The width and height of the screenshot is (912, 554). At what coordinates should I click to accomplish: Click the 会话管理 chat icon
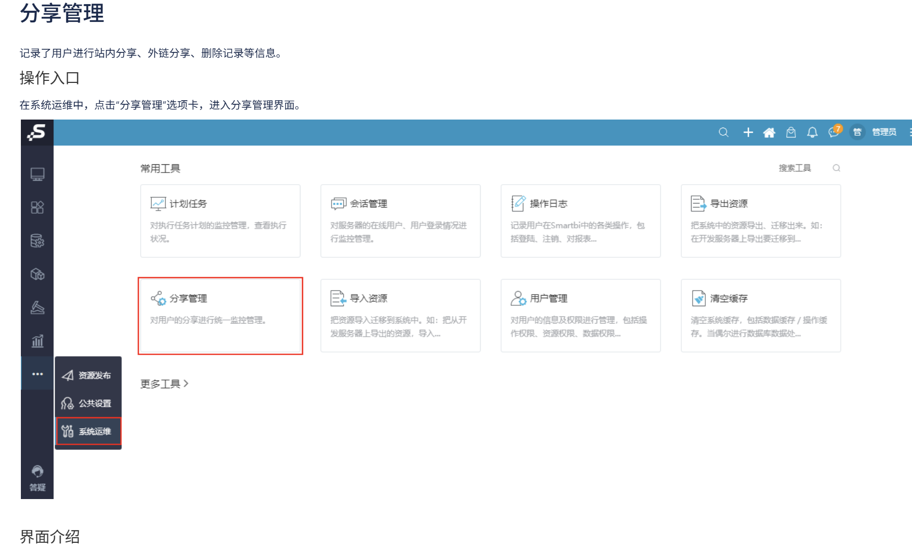(x=338, y=204)
